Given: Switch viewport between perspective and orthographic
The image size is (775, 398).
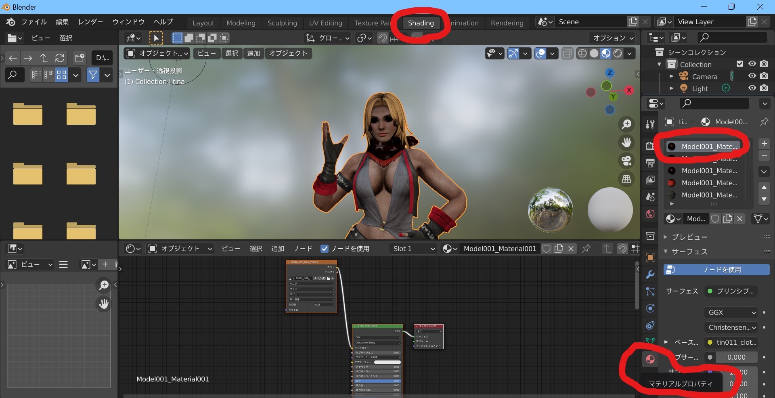Looking at the screenshot, I should pyautogui.click(x=626, y=179).
